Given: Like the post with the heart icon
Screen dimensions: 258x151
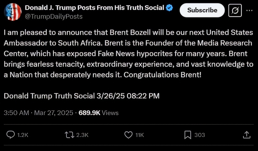Looking at the screenshot, I should [128, 135].
